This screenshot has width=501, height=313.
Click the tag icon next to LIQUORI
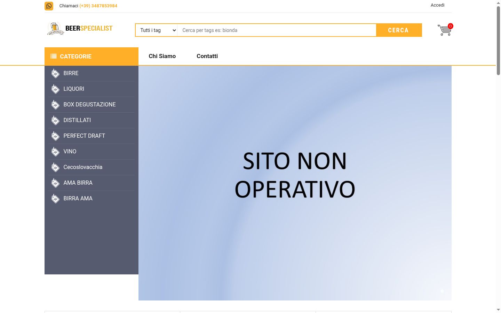click(x=55, y=89)
